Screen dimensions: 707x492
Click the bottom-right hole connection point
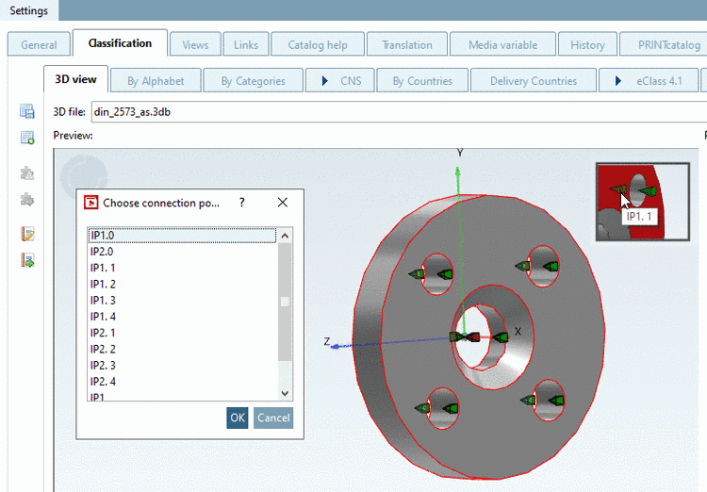point(542,400)
